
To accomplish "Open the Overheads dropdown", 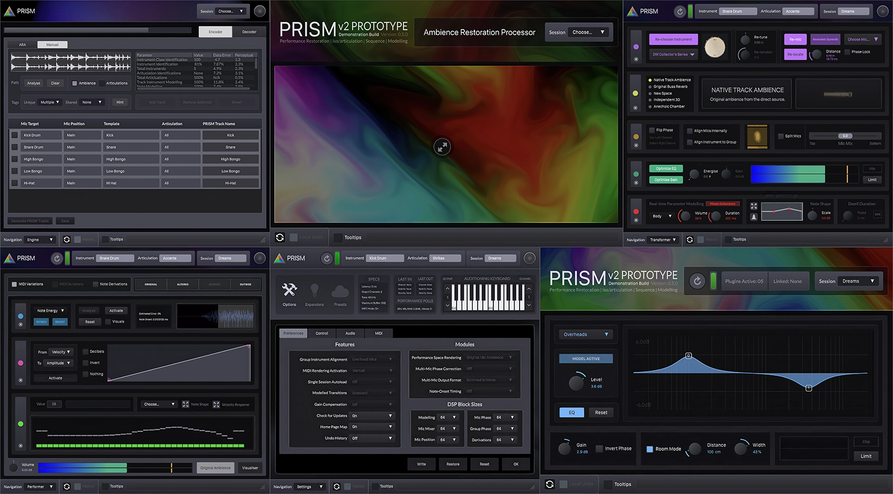I will pos(586,335).
